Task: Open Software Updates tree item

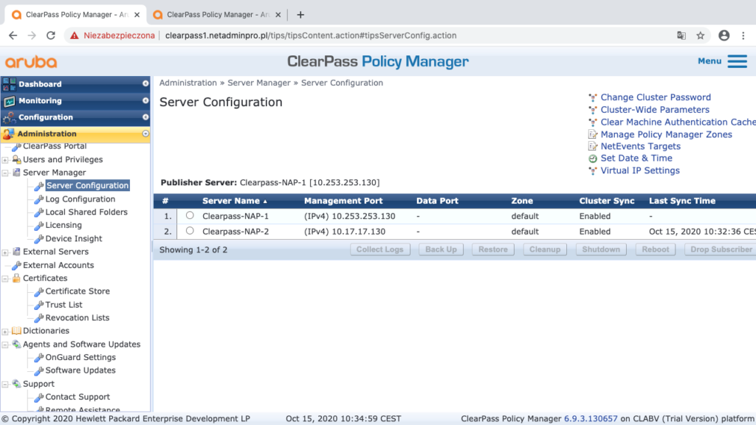Action: (x=80, y=370)
